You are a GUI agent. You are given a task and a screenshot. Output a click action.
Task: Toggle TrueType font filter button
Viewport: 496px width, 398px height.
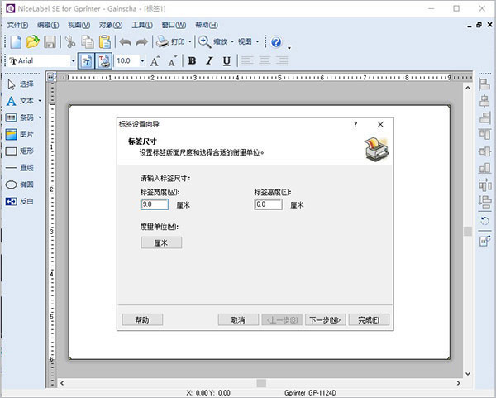click(x=86, y=60)
